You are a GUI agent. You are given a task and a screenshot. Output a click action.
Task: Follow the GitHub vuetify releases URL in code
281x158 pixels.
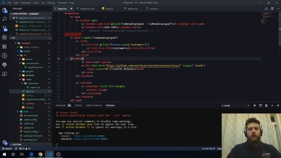[x=144, y=65]
